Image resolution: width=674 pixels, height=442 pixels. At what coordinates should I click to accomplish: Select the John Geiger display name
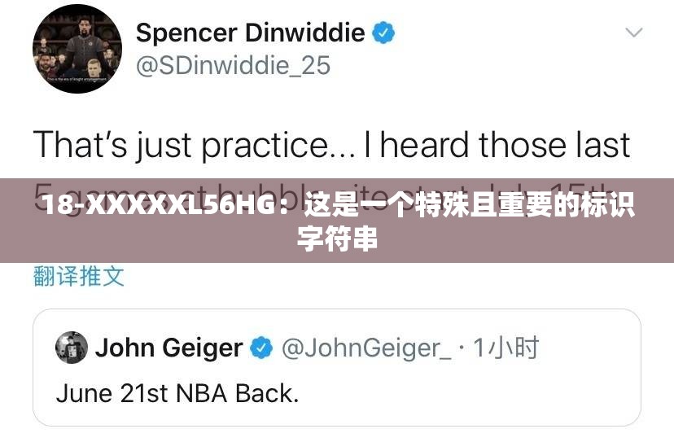[169, 348]
